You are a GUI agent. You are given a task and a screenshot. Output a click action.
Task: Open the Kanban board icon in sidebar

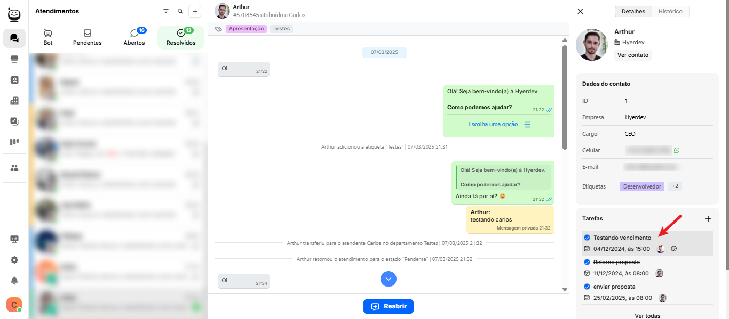tap(14, 142)
